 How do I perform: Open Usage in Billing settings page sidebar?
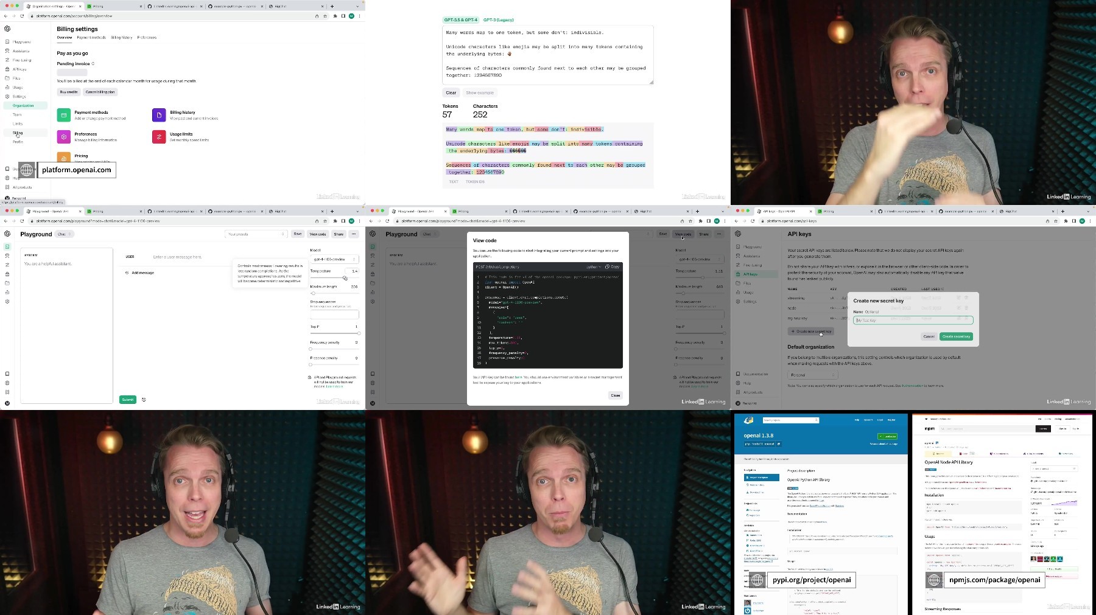tap(17, 88)
